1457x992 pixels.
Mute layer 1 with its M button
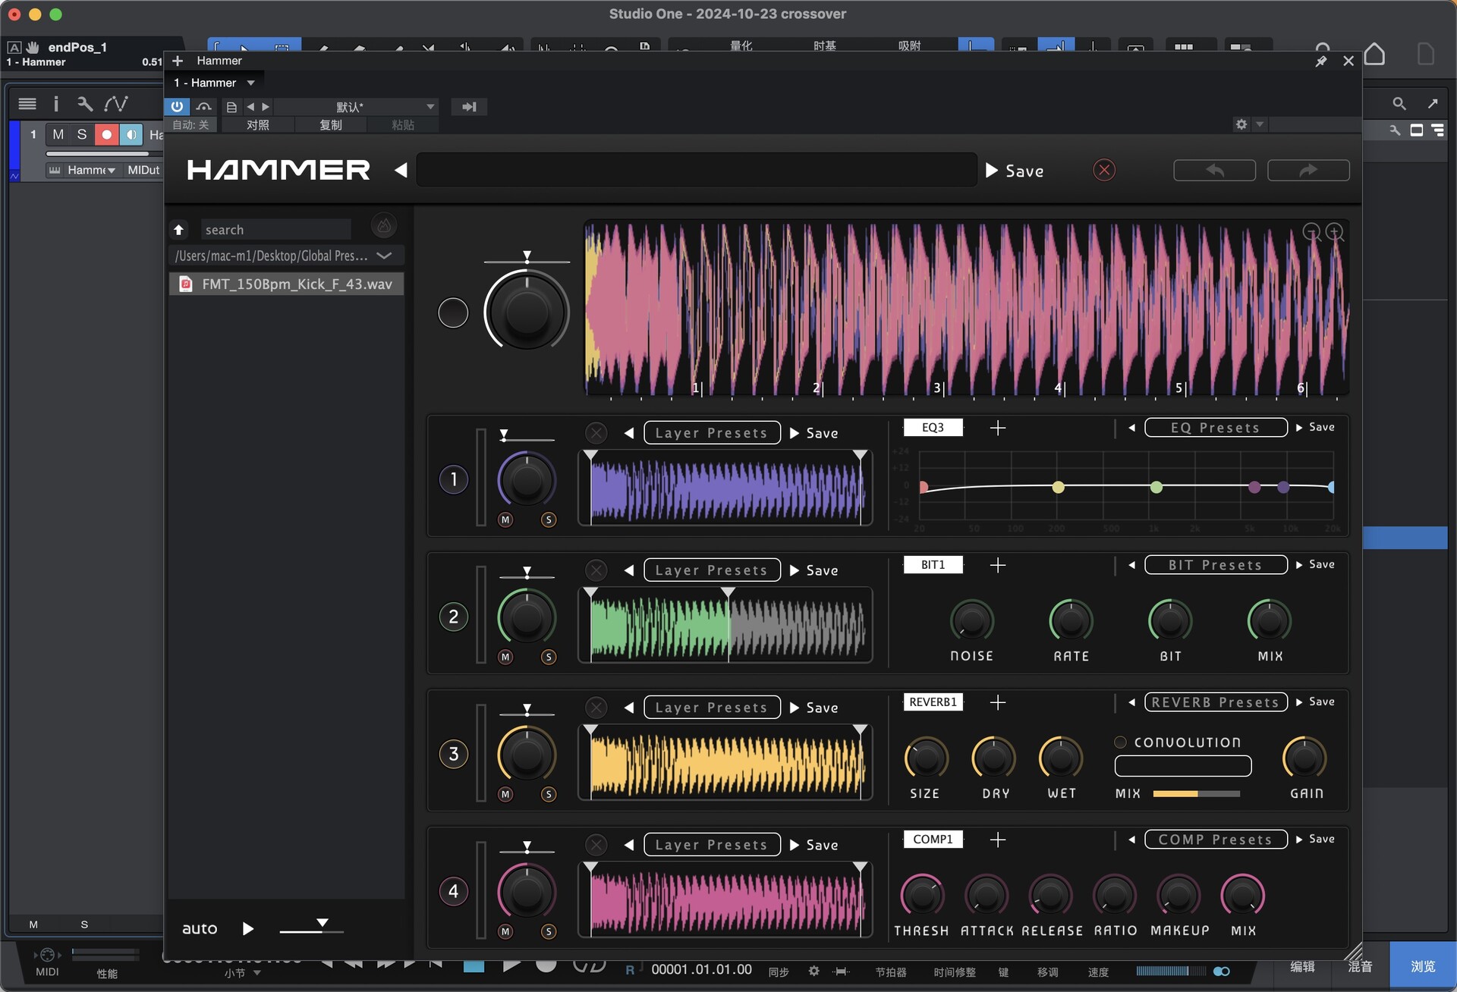click(505, 520)
